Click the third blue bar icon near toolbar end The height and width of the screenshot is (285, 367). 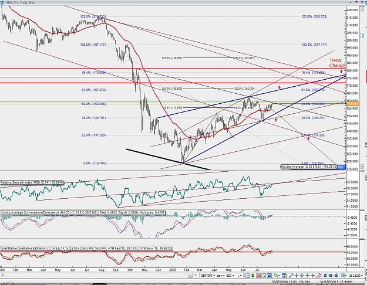pyautogui.click(x=336, y=276)
